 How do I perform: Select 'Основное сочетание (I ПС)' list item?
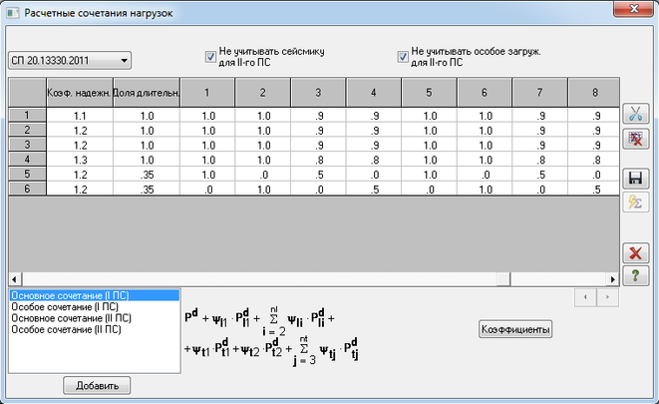pos(95,295)
